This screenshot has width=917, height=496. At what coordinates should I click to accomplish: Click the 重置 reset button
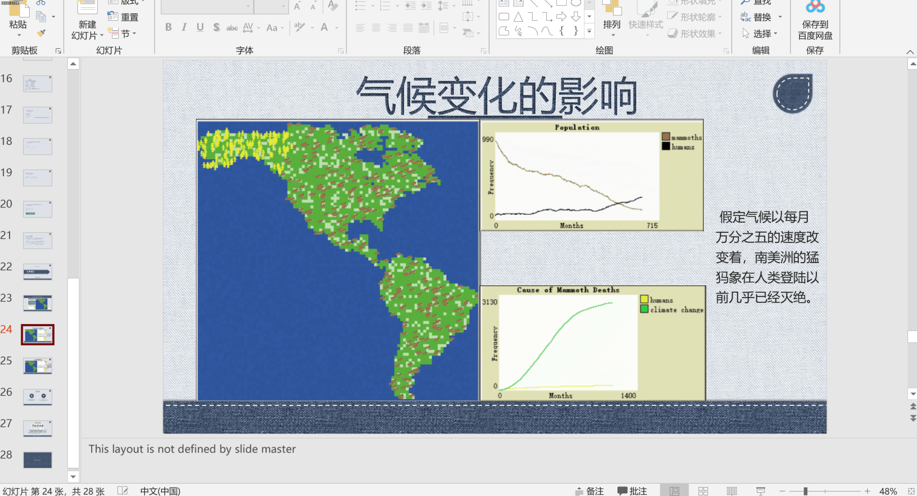tap(124, 17)
